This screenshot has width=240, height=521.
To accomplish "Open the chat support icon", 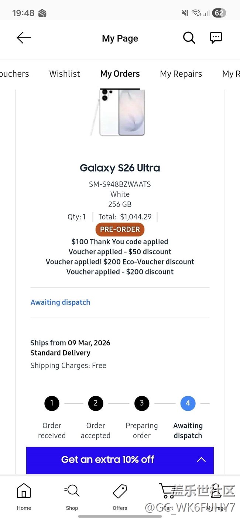I will tap(216, 38).
